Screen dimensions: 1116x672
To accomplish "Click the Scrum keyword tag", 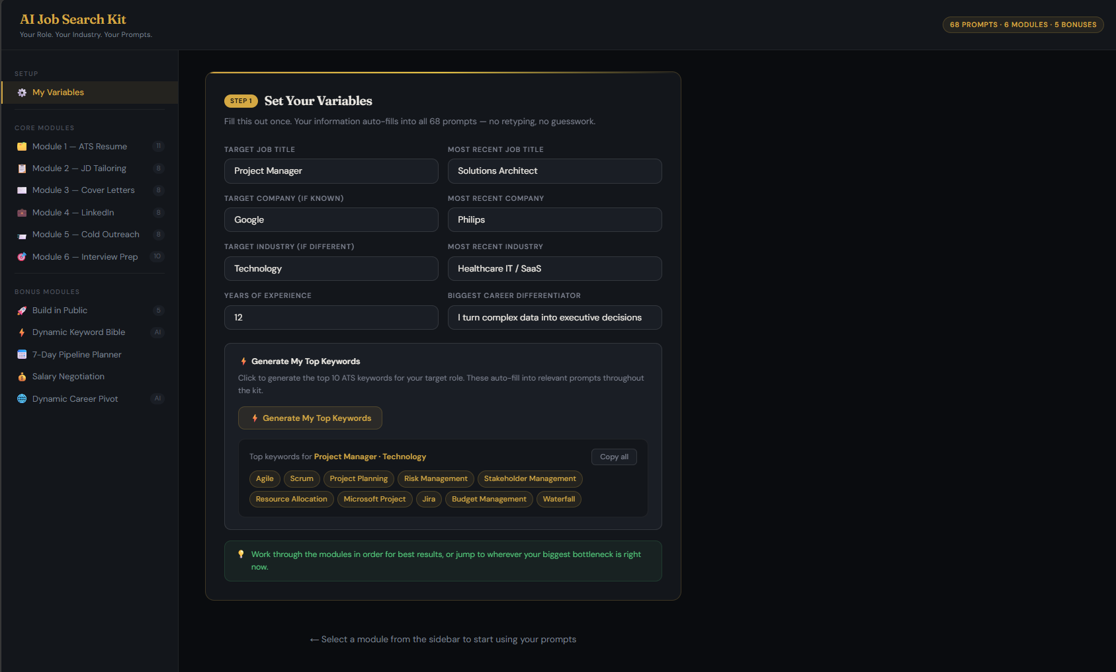I will [x=302, y=479].
